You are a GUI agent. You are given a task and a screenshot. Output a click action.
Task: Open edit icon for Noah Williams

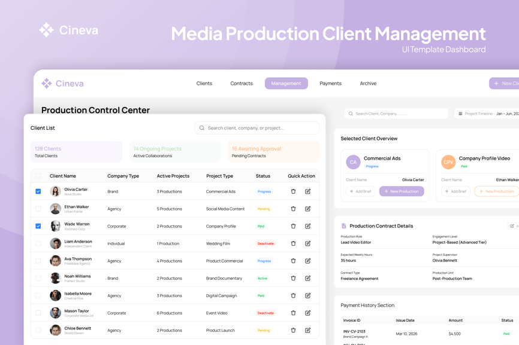(x=307, y=278)
